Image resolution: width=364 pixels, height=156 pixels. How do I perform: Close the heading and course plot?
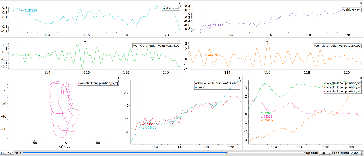pyautogui.click(x=240, y=78)
